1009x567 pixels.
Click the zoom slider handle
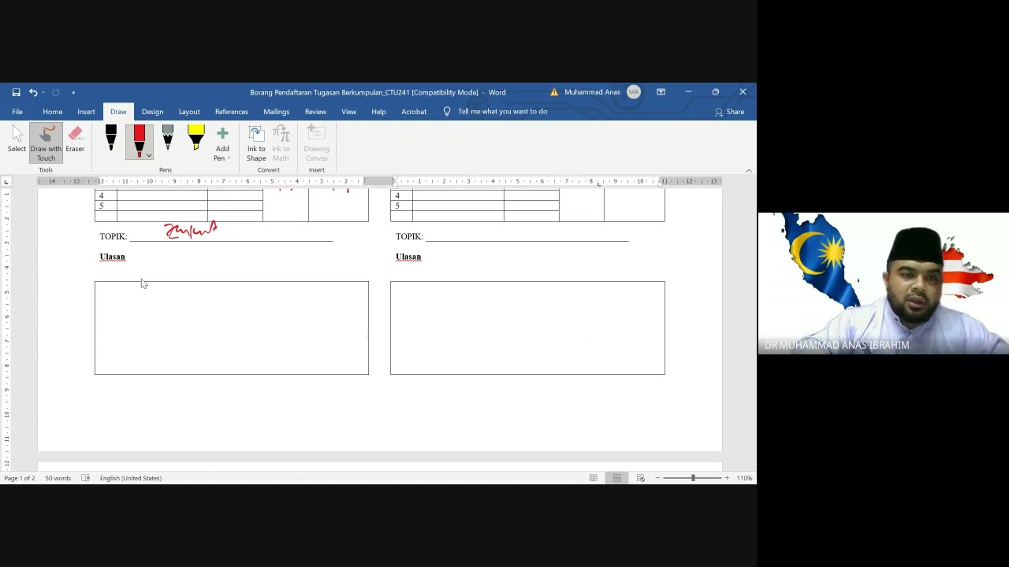pyautogui.click(x=693, y=478)
